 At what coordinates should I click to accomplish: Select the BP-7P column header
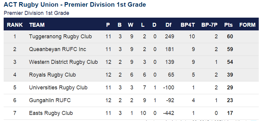(210, 25)
